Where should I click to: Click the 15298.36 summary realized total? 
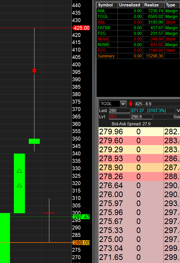(x=155, y=56)
